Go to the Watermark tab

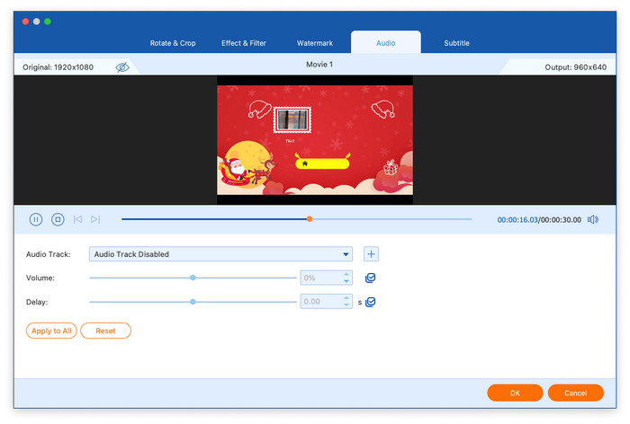315,43
